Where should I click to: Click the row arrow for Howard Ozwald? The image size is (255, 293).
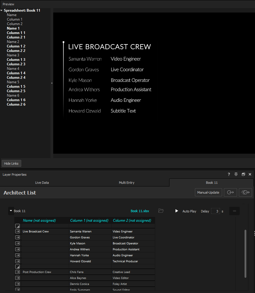pos(17,261)
